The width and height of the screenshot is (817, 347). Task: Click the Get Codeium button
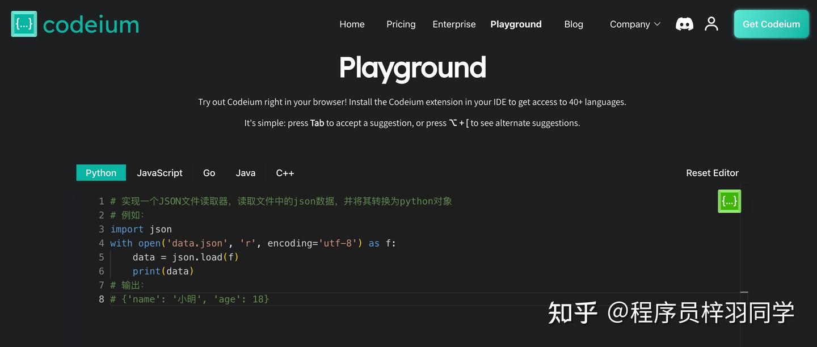point(771,24)
